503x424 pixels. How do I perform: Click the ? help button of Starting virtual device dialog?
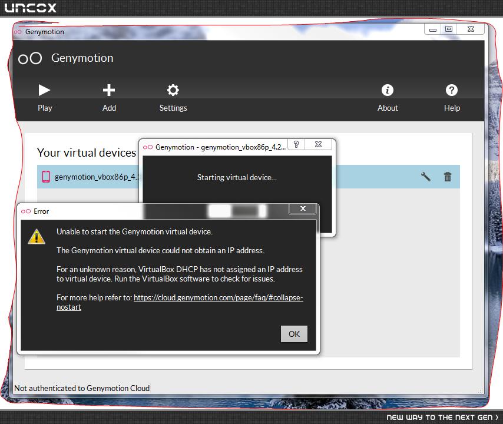(296, 145)
